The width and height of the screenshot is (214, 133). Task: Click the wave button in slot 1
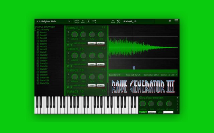(101, 43)
